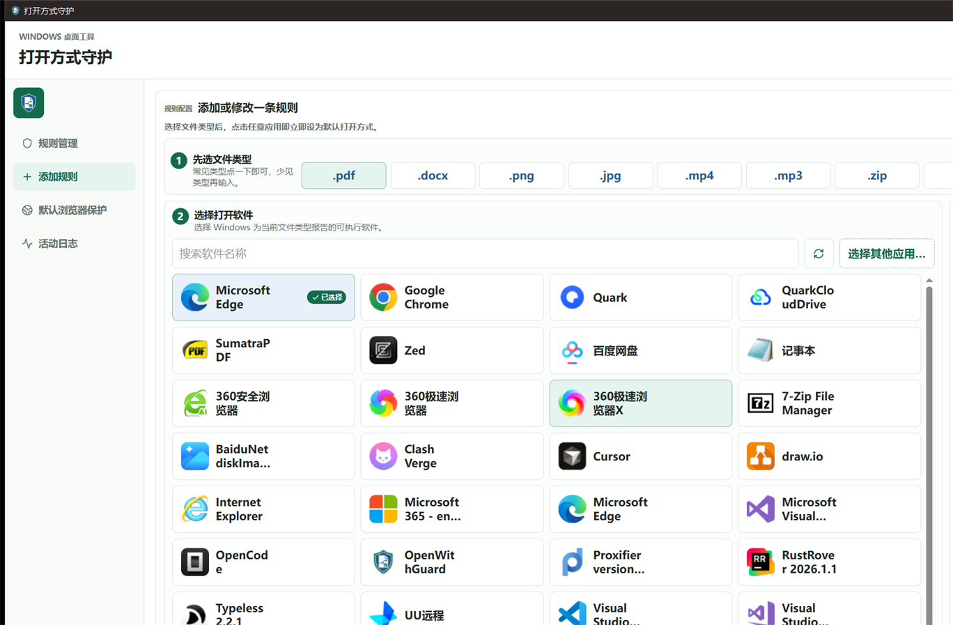
Task: Select the 记事本 notepad icon
Action: pyautogui.click(x=760, y=350)
